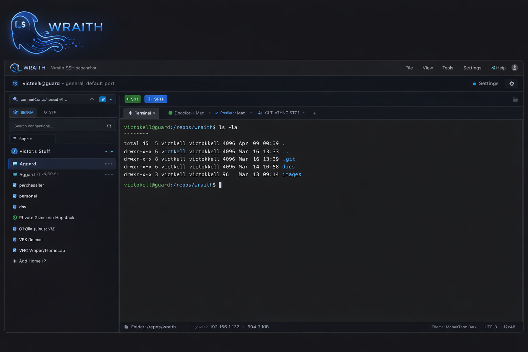Click the blue SFTP button

tap(156, 99)
